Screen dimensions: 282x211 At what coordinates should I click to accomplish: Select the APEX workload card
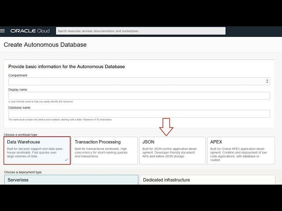pyautogui.click(x=241, y=150)
